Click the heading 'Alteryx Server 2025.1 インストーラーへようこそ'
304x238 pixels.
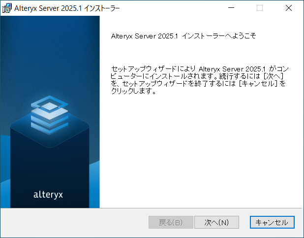tap(183, 36)
